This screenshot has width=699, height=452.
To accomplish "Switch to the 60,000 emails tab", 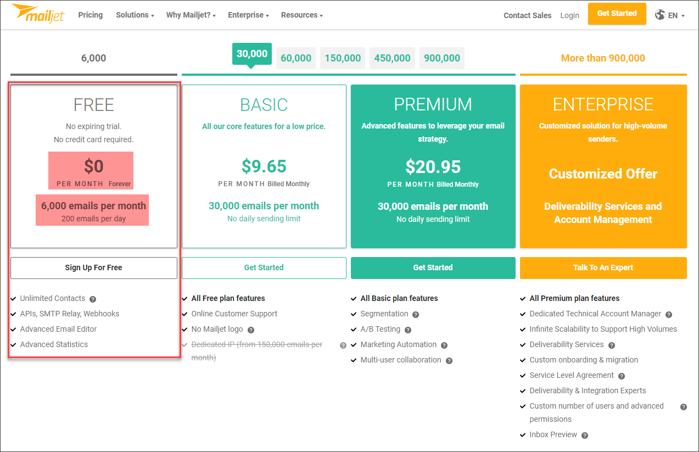I will (x=296, y=58).
